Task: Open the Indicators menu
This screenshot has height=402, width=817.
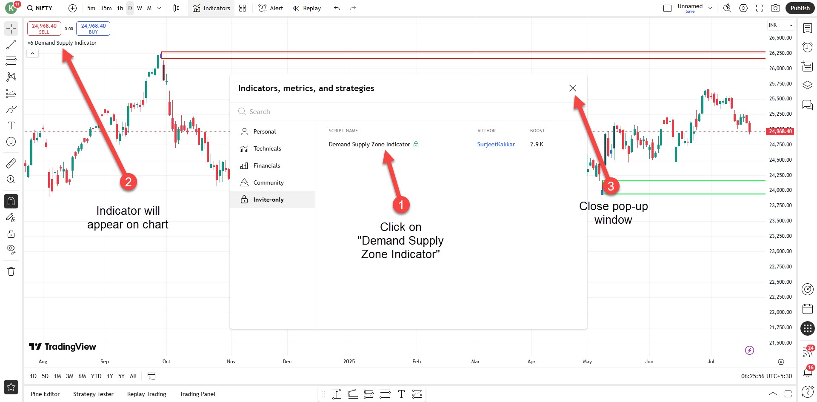Action: click(211, 8)
